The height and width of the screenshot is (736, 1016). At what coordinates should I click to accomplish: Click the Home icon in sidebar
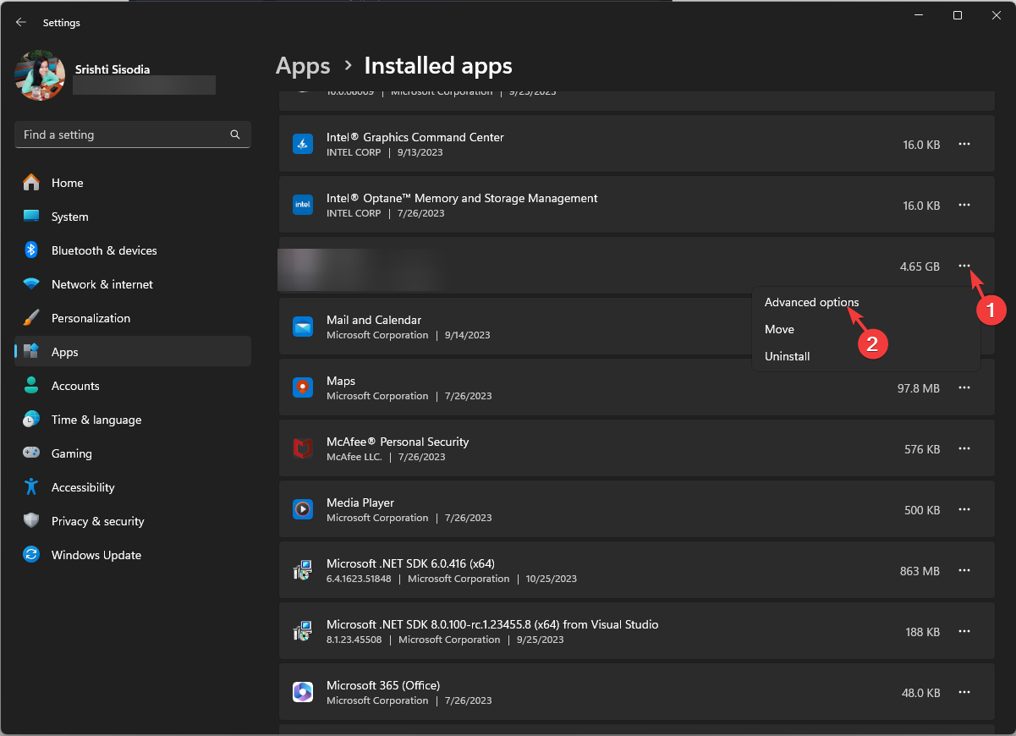tap(31, 183)
